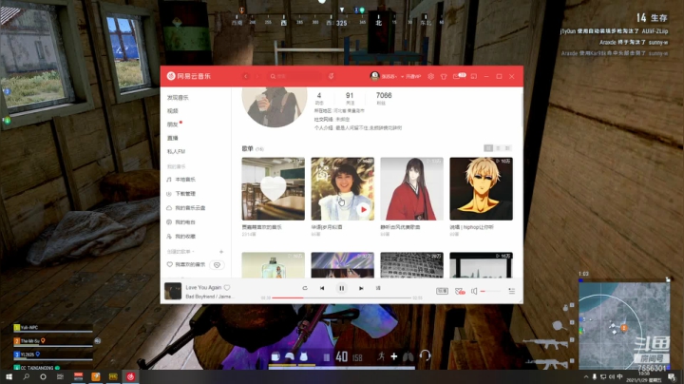
Task: Open the hiphop blond anime playlist cover
Action: click(481, 188)
